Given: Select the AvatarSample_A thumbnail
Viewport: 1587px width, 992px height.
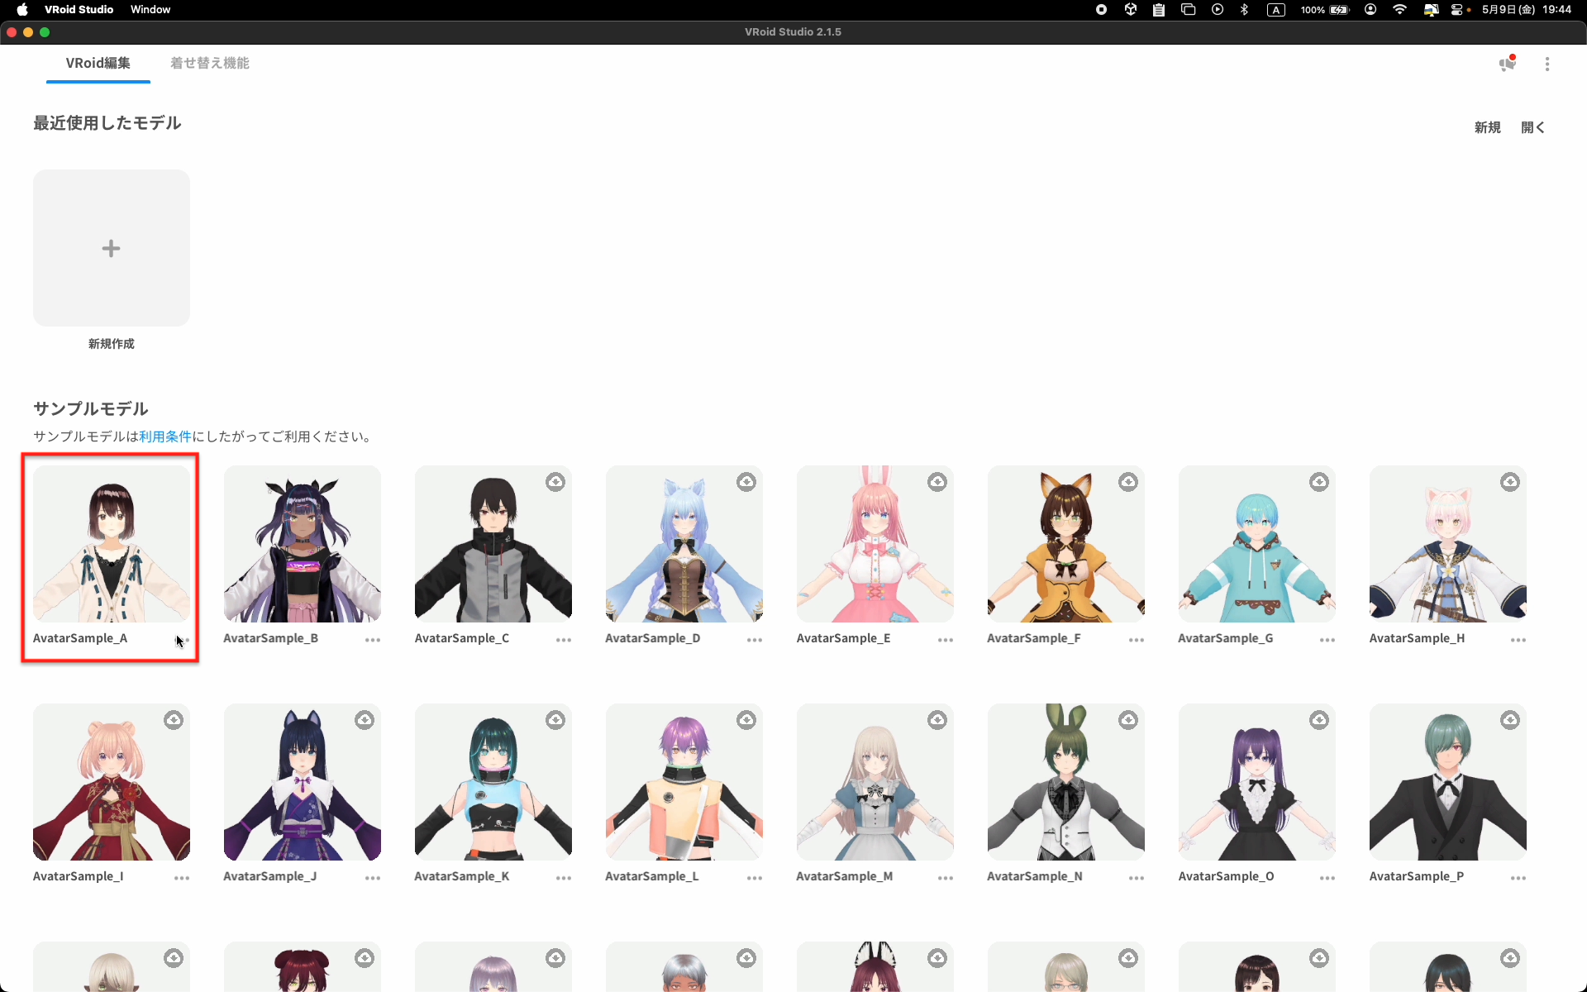Looking at the screenshot, I should click(x=112, y=544).
